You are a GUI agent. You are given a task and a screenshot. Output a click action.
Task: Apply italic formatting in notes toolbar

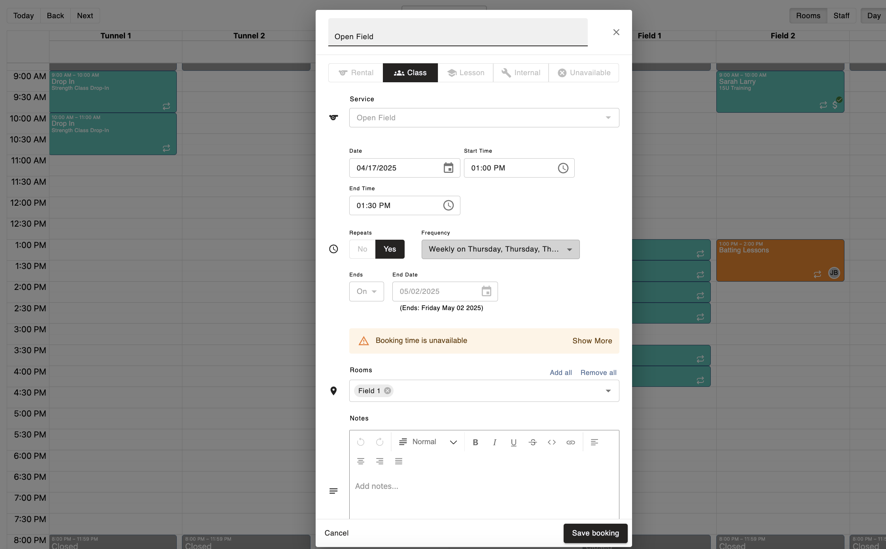tap(494, 442)
